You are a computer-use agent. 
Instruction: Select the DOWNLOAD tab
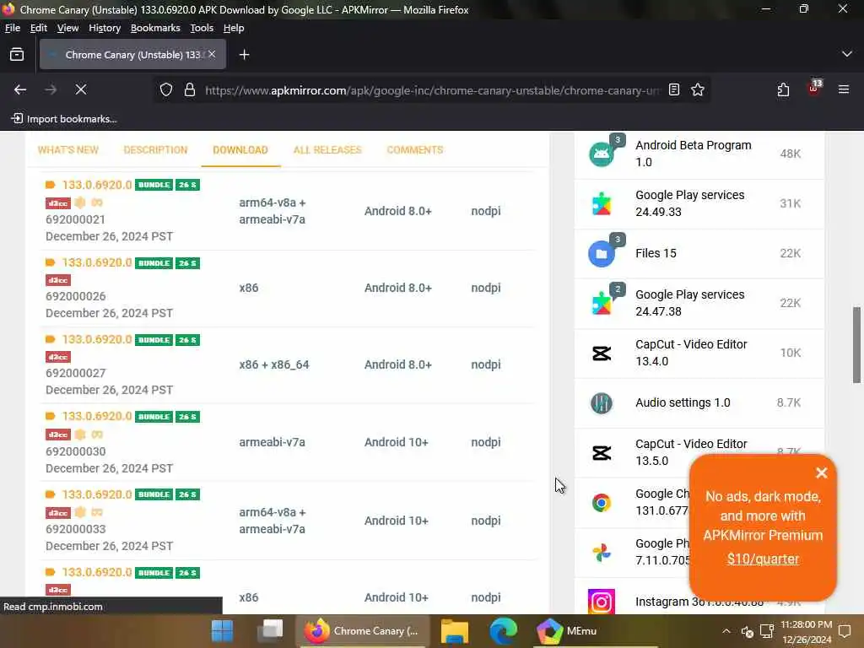(240, 150)
